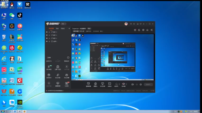Hide the 窗口 1 source with eye icon
Viewport: 202px width, 113px height.
coord(47,38)
